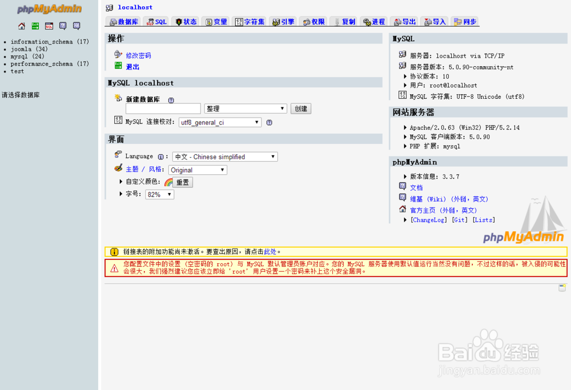Open the [Git] link

[x=460, y=220]
